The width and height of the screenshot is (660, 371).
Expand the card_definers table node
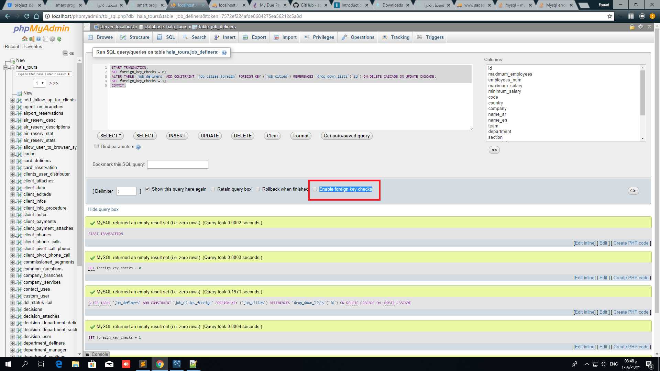[12, 161]
